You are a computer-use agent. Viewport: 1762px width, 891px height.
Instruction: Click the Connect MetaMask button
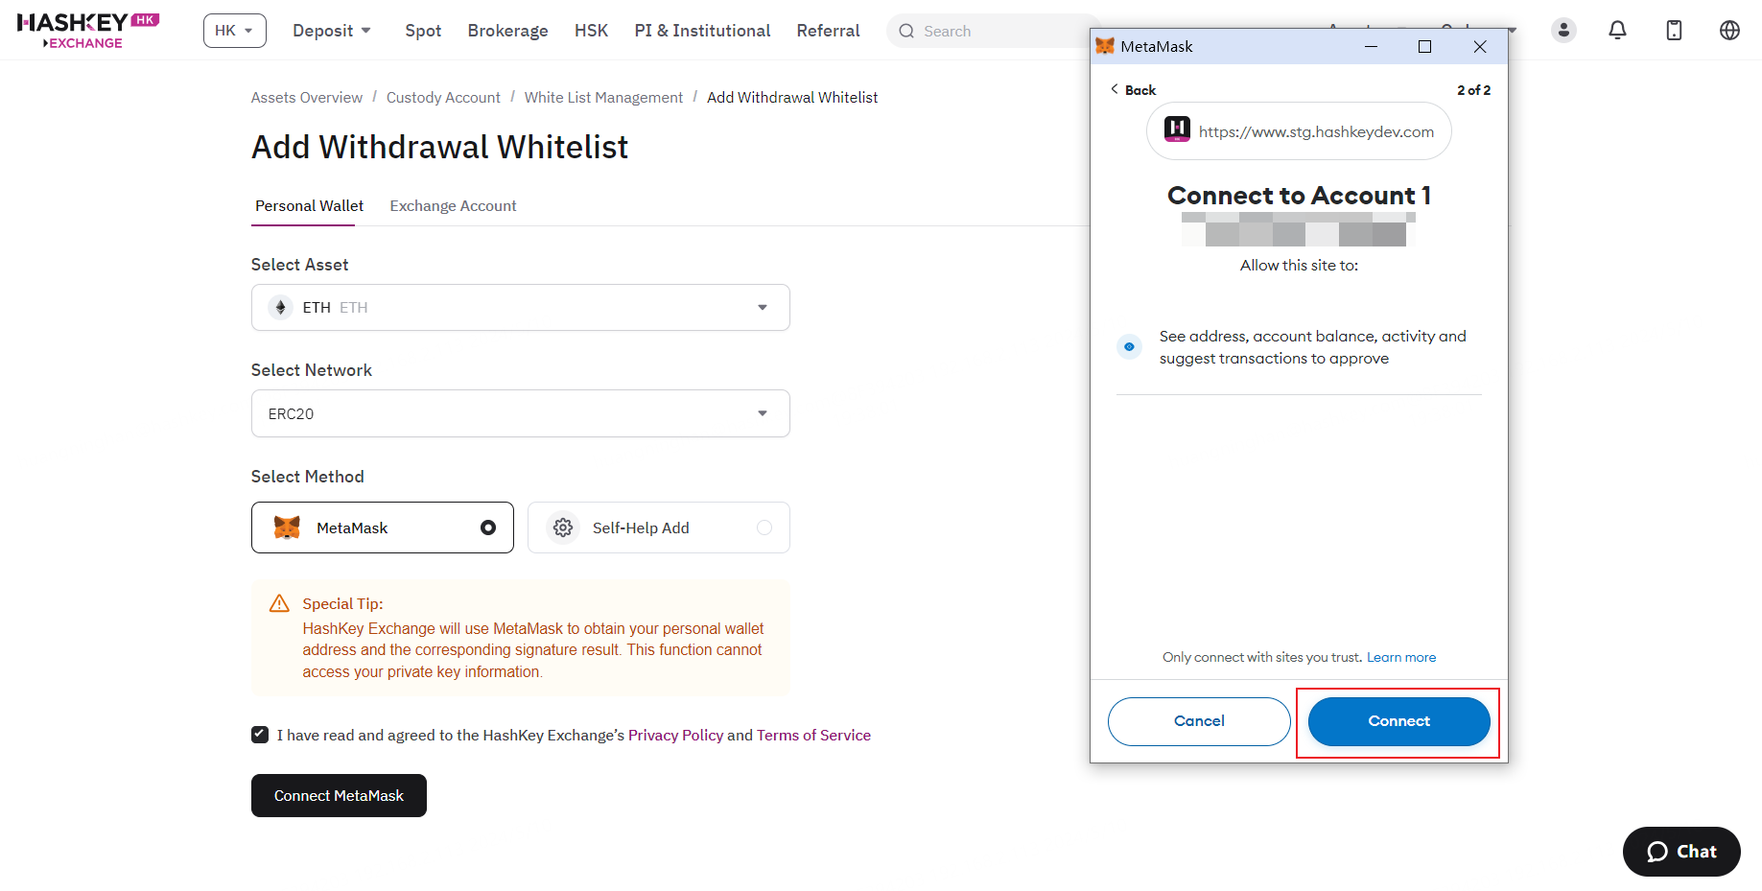point(339,795)
